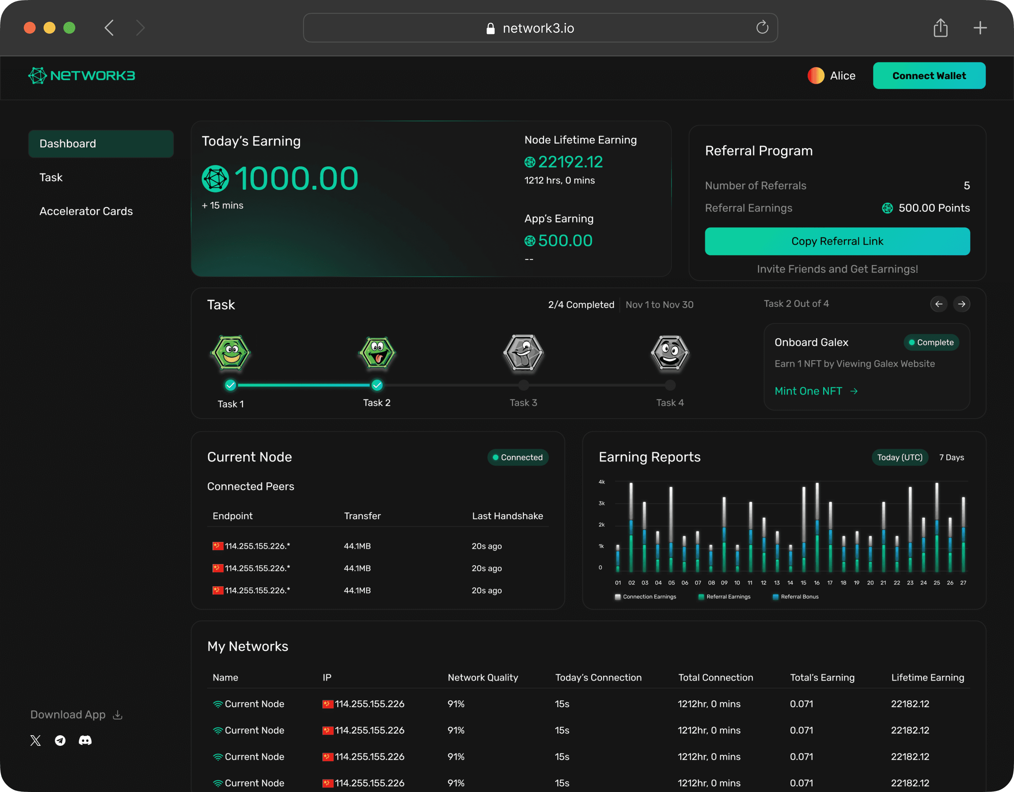Click the Task 3 gray mascot badge
The image size is (1014, 792).
523,353
